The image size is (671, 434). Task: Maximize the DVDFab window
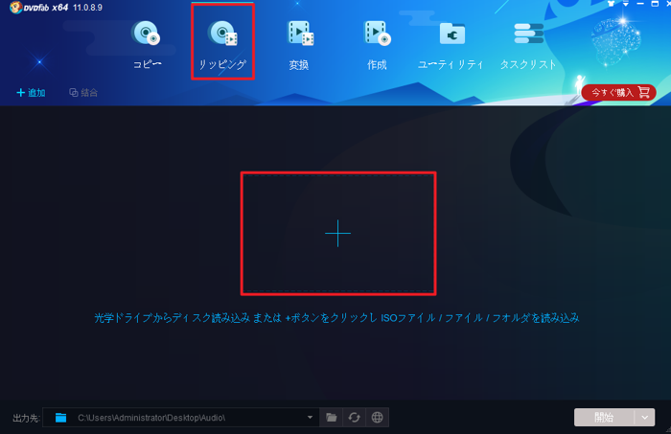click(655, 4)
